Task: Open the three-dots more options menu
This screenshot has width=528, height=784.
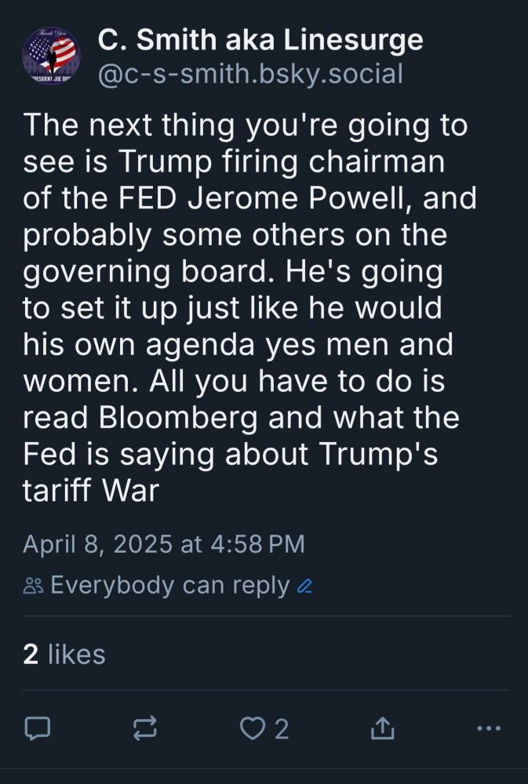Action: [489, 728]
